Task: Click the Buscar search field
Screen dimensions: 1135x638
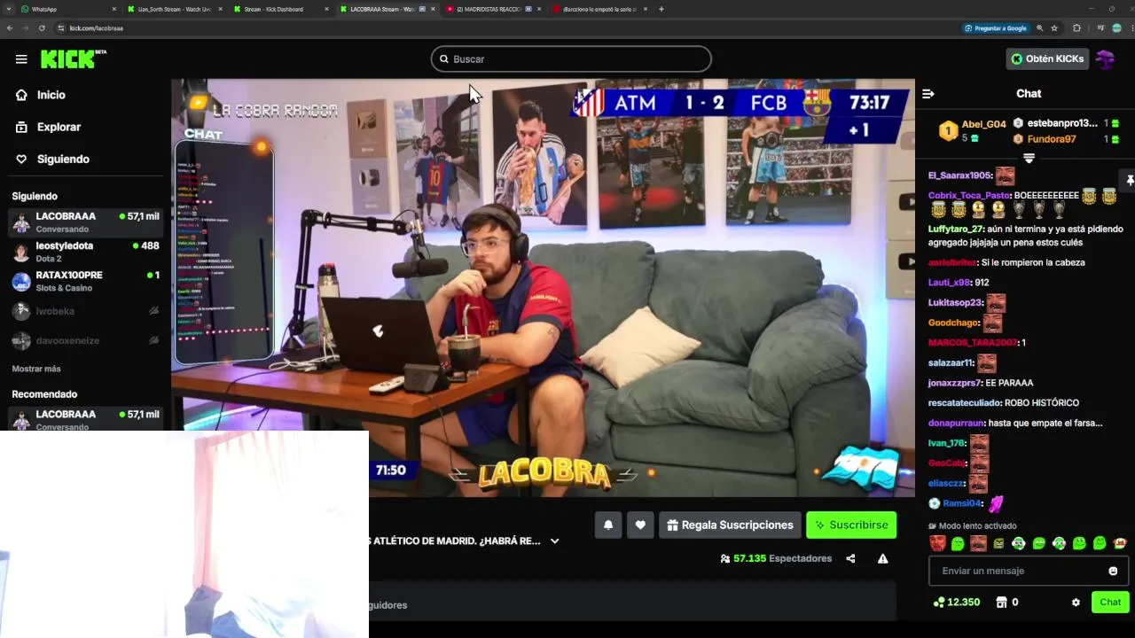Action: pyautogui.click(x=571, y=59)
